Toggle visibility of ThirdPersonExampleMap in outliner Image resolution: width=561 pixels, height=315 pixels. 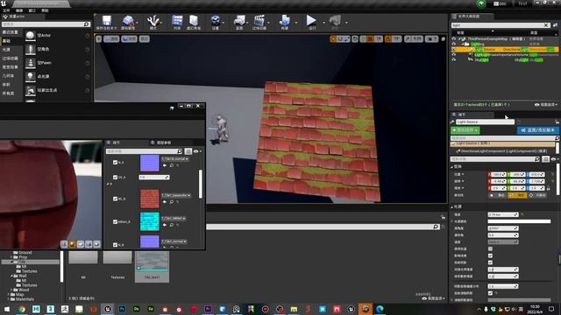point(454,38)
